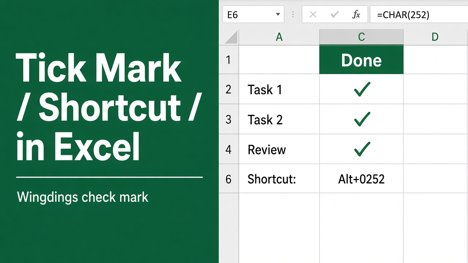
Task: Select row 4 header
Action: pyautogui.click(x=229, y=149)
